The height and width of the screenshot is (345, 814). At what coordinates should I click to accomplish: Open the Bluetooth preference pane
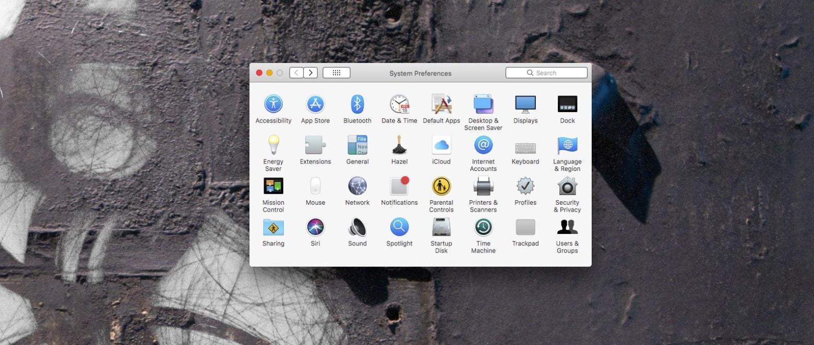click(357, 104)
